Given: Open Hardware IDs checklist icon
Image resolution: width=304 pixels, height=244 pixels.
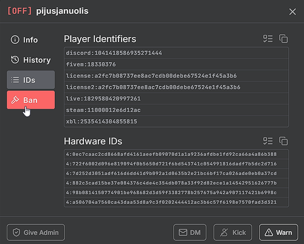Looking at the screenshot, I should (x=268, y=141).
